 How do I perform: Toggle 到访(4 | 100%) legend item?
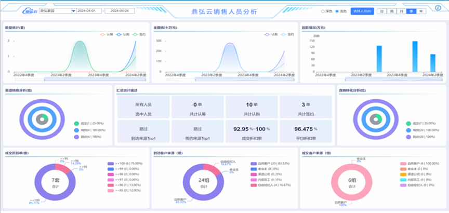point(88,137)
